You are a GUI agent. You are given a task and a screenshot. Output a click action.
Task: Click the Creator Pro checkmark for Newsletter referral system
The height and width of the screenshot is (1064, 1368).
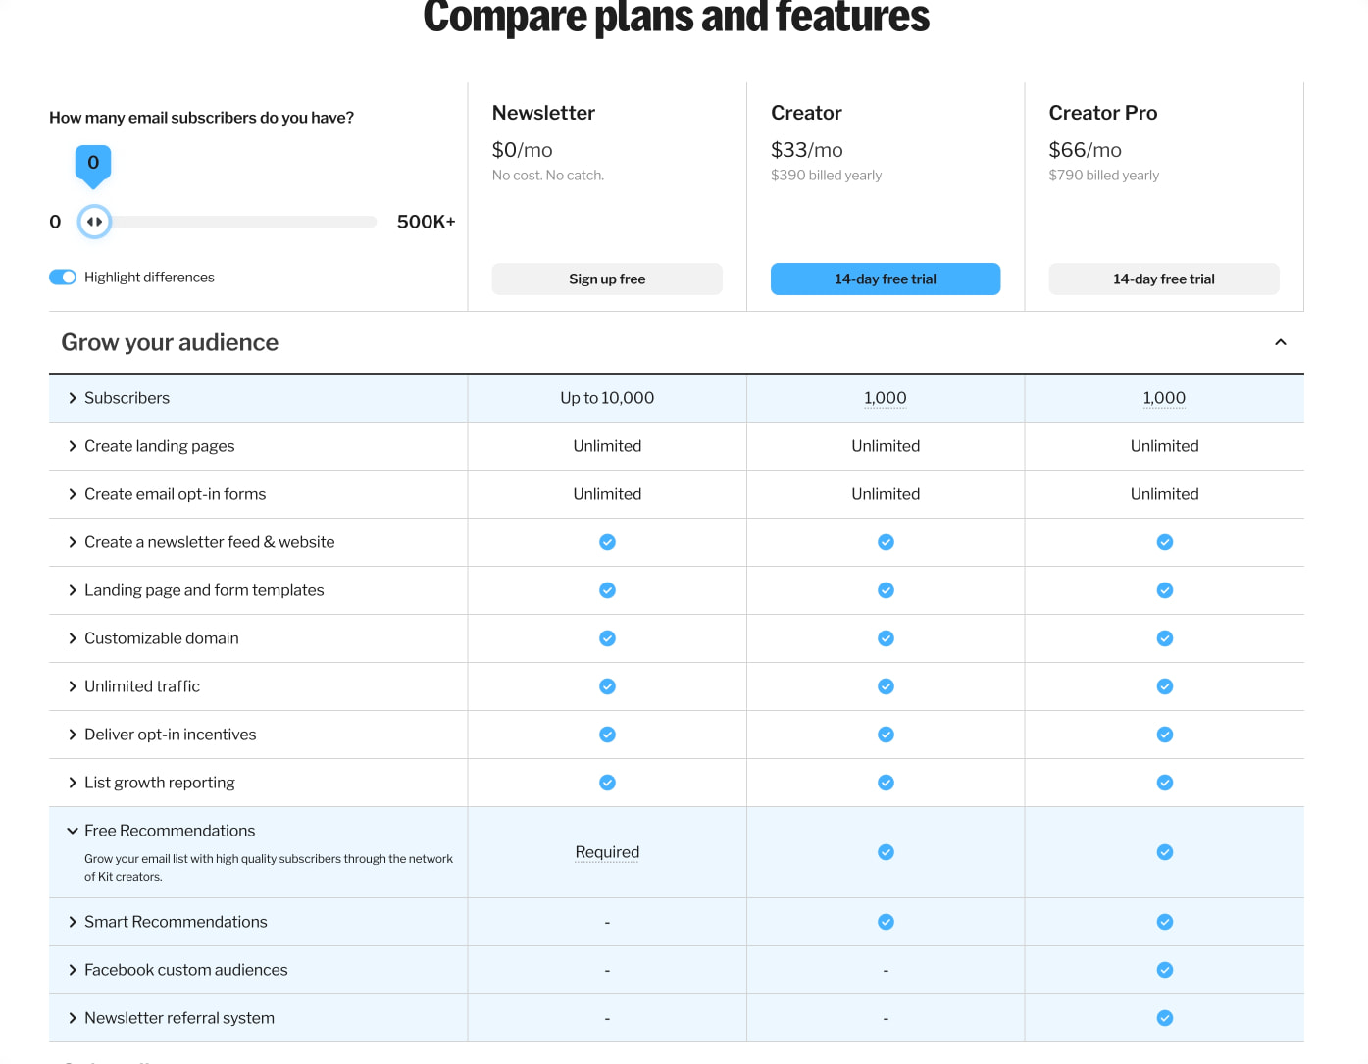point(1164,1018)
